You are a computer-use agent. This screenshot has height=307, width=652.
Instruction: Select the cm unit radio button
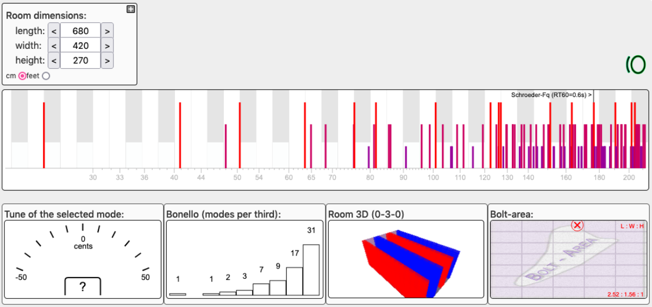(22, 76)
